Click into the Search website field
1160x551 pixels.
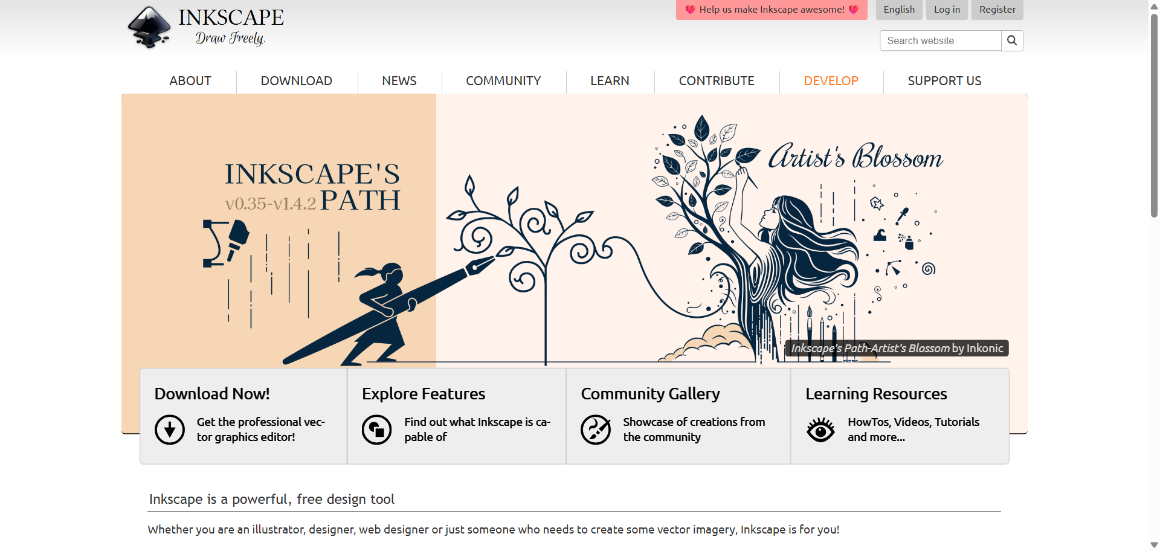pyautogui.click(x=940, y=40)
